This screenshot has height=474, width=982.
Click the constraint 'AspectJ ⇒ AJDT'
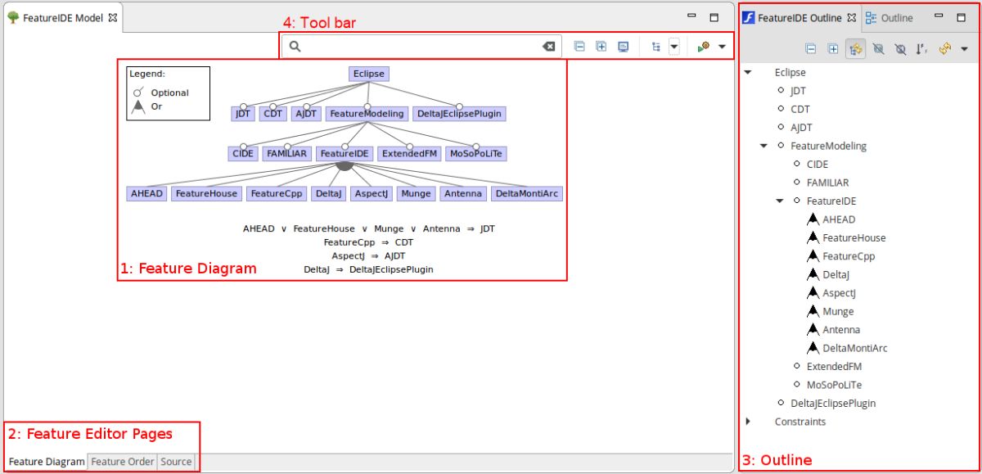(368, 255)
